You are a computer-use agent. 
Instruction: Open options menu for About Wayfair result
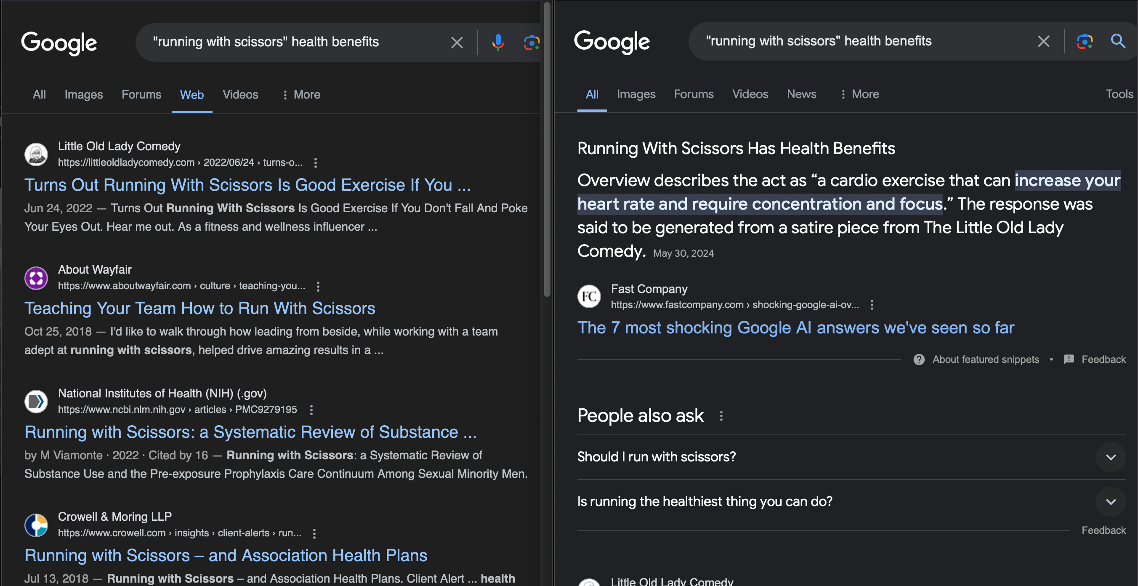pyautogui.click(x=318, y=286)
